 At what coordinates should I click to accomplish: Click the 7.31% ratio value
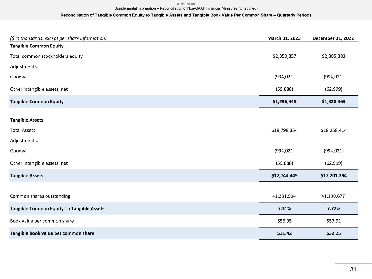(284, 209)
